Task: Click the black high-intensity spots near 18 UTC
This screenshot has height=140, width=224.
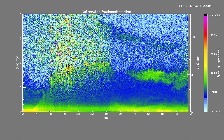Action: [69, 66]
